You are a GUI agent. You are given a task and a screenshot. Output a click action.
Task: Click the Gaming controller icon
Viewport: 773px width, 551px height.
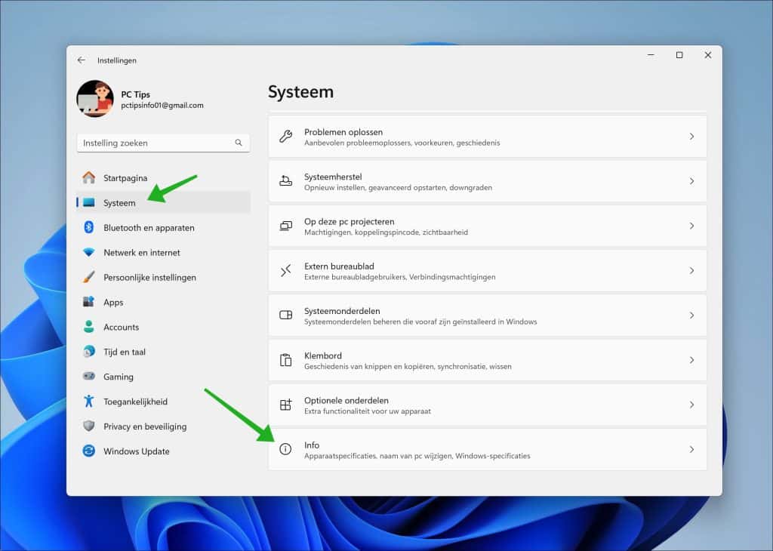(89, 376)
